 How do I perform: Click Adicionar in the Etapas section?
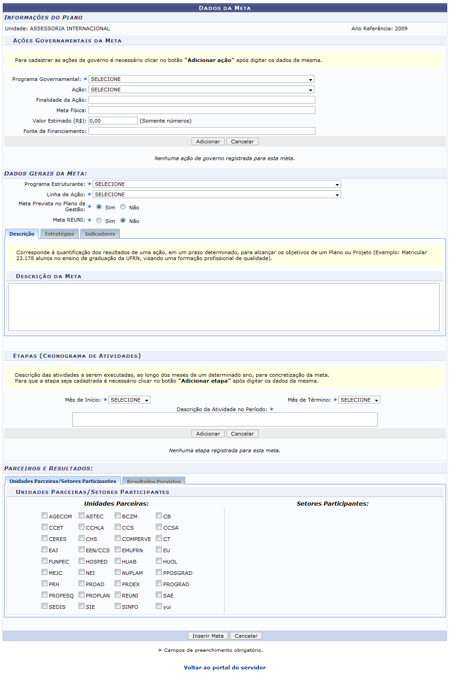coord(208,434)
